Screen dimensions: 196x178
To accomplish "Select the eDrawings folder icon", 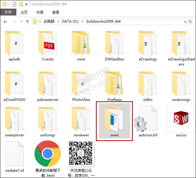I will pos(148,43).
